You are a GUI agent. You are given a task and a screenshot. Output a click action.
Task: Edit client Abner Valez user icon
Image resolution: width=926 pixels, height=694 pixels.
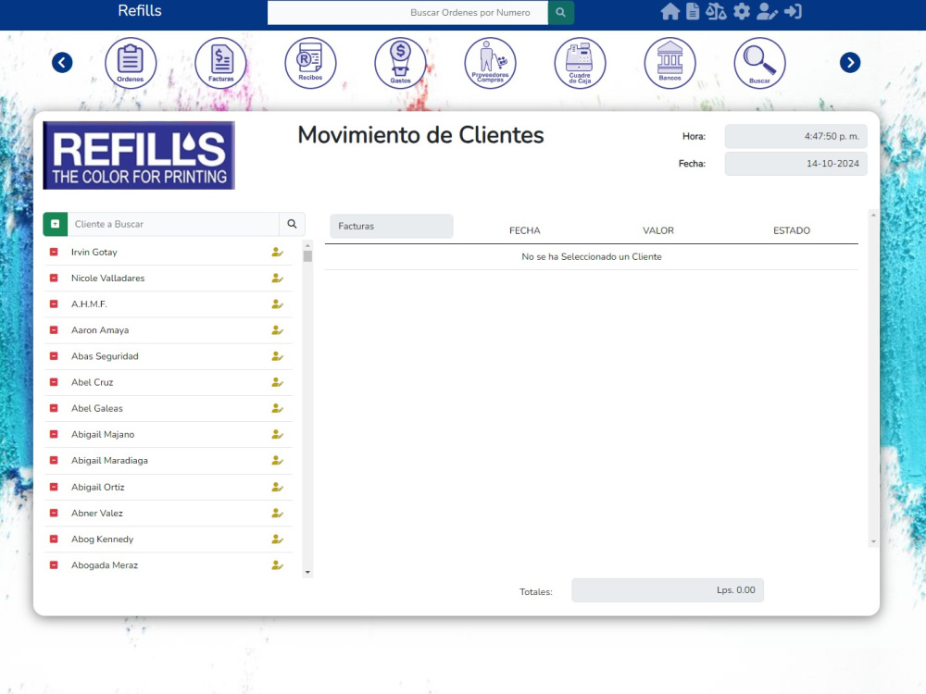(x=277, y=513)
